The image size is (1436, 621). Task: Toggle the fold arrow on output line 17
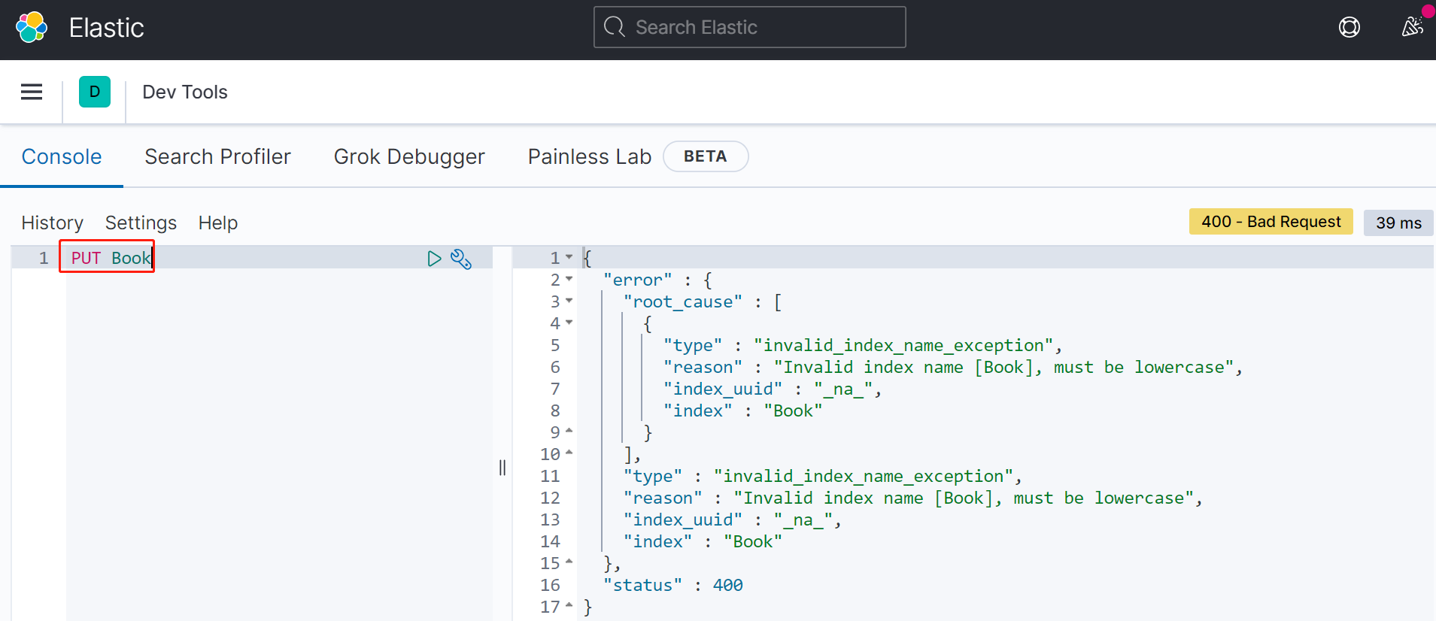click(x=569, y=605)
